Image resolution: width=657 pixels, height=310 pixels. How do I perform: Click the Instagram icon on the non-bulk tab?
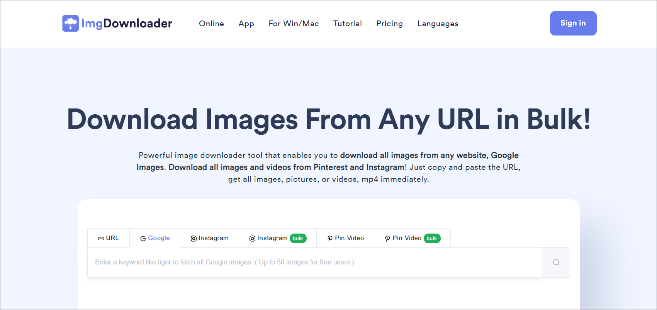(194, 239)
